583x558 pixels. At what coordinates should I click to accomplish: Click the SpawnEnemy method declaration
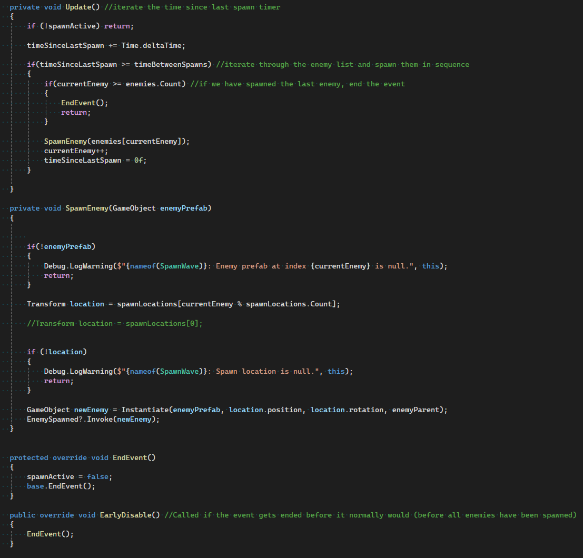87,208
